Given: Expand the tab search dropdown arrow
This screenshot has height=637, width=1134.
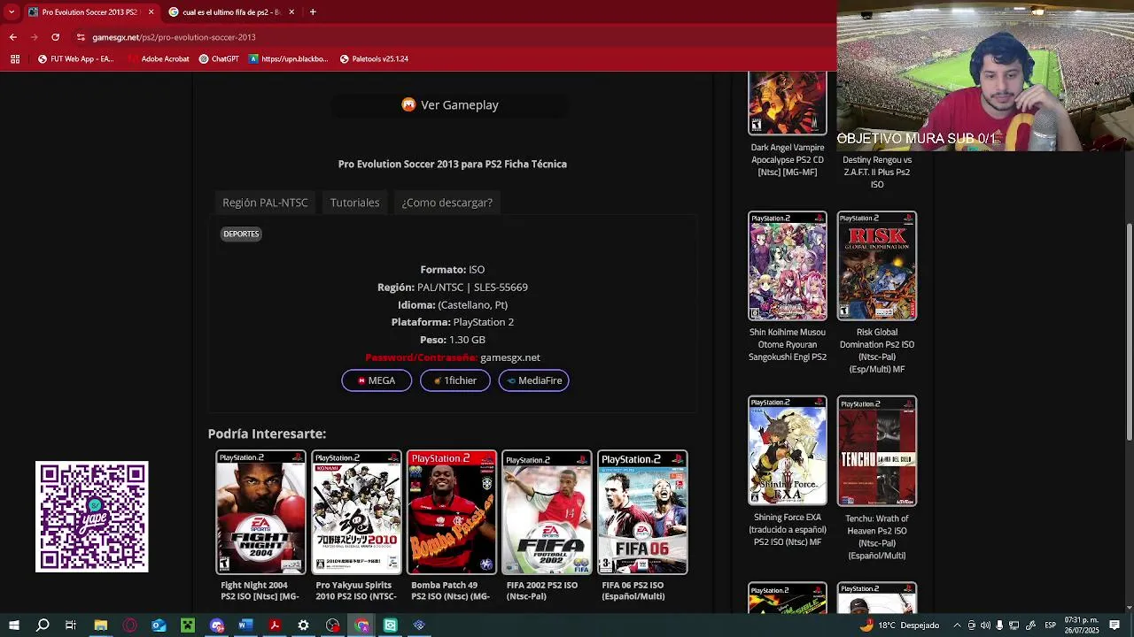Looking at the screenshot, I should (11, 12).
